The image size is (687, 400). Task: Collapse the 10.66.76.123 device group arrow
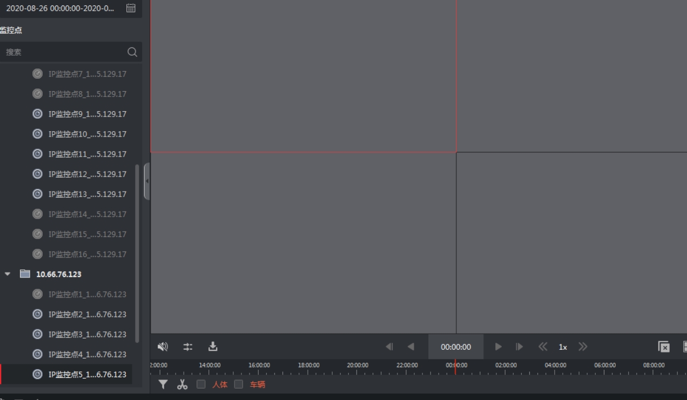[8, 274]
